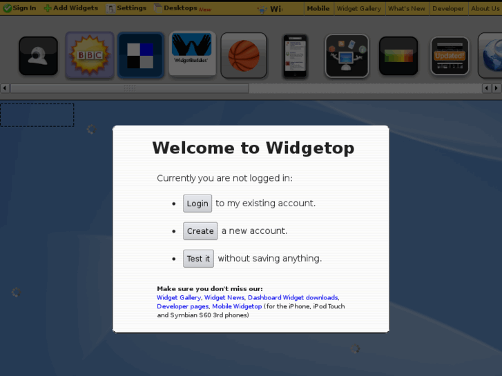Open the computer juggling icons widget
Viewport: 502px width, 376px height.
[x=347, y=56]
